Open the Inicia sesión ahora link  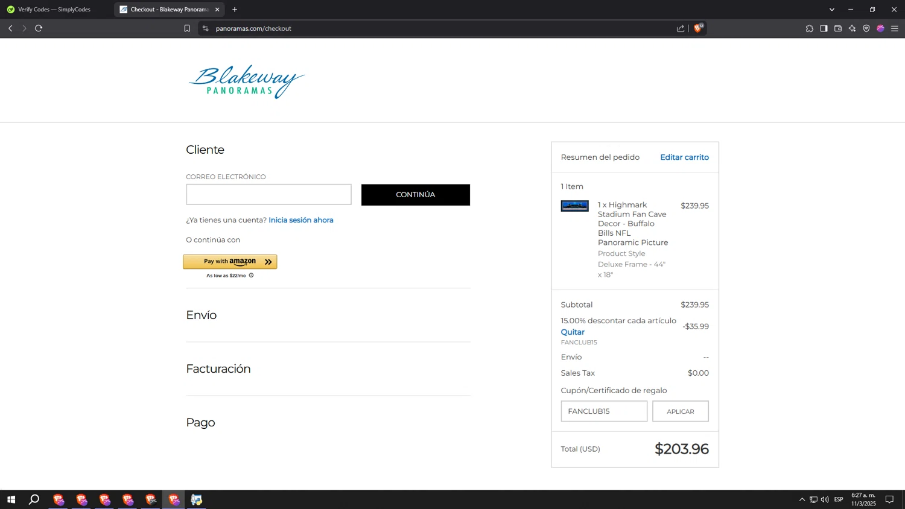(x=301, y=220)
